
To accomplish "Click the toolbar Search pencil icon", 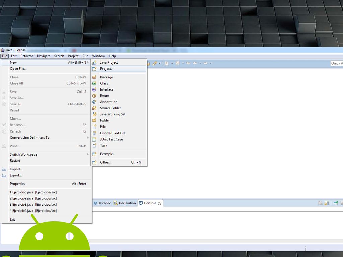I will [155, 63].
